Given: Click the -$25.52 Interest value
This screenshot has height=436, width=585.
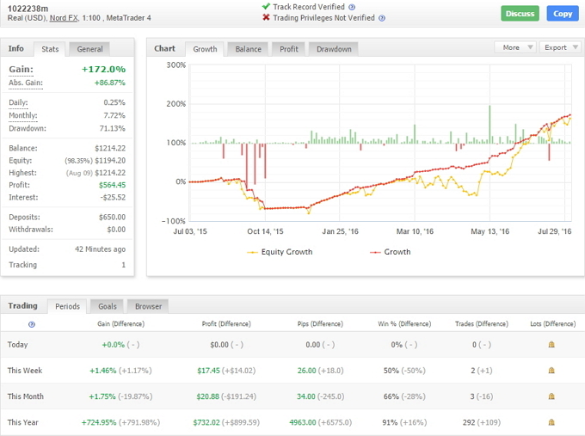Looking at the screenshot, I should point(113,197).
